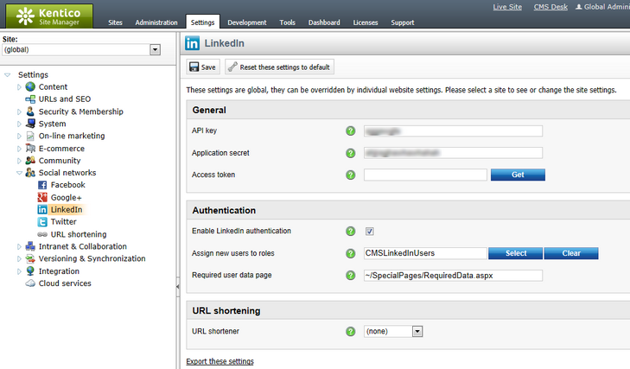Click the E-commerce cart icon
The height and width of the screenshot is (369, 630).
(30, 149)
